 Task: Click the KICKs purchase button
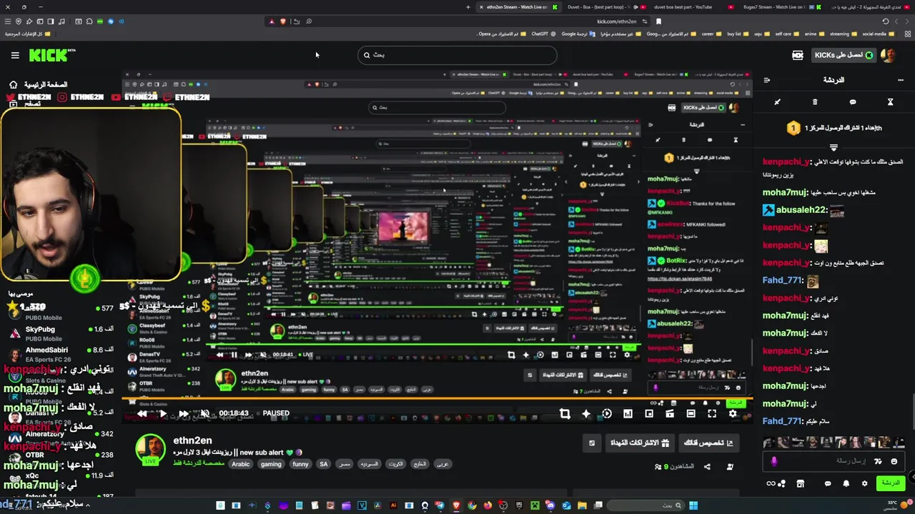[x=844, y=55]
